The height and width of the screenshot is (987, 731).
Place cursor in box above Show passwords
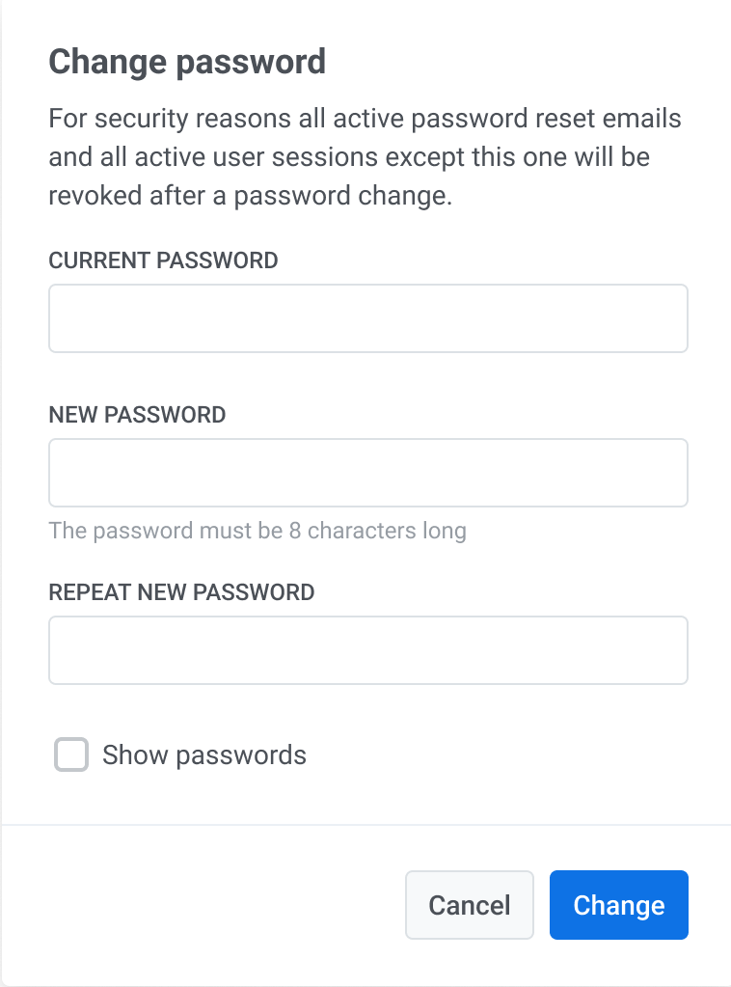point(367,650)
